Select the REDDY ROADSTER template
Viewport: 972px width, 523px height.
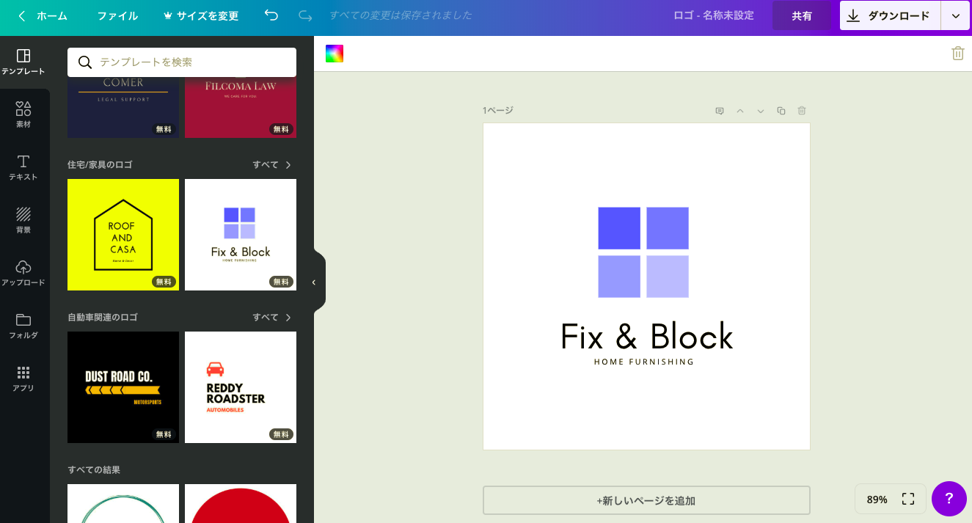click(x=241, y=387)
